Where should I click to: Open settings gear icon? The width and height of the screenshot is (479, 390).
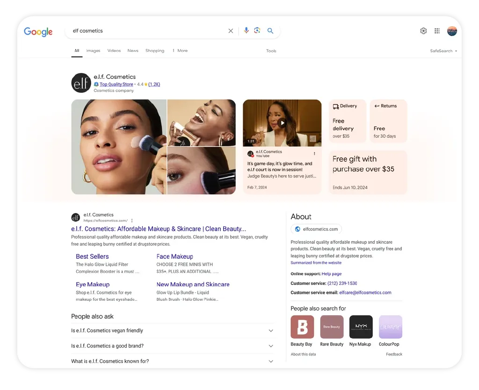423,31
